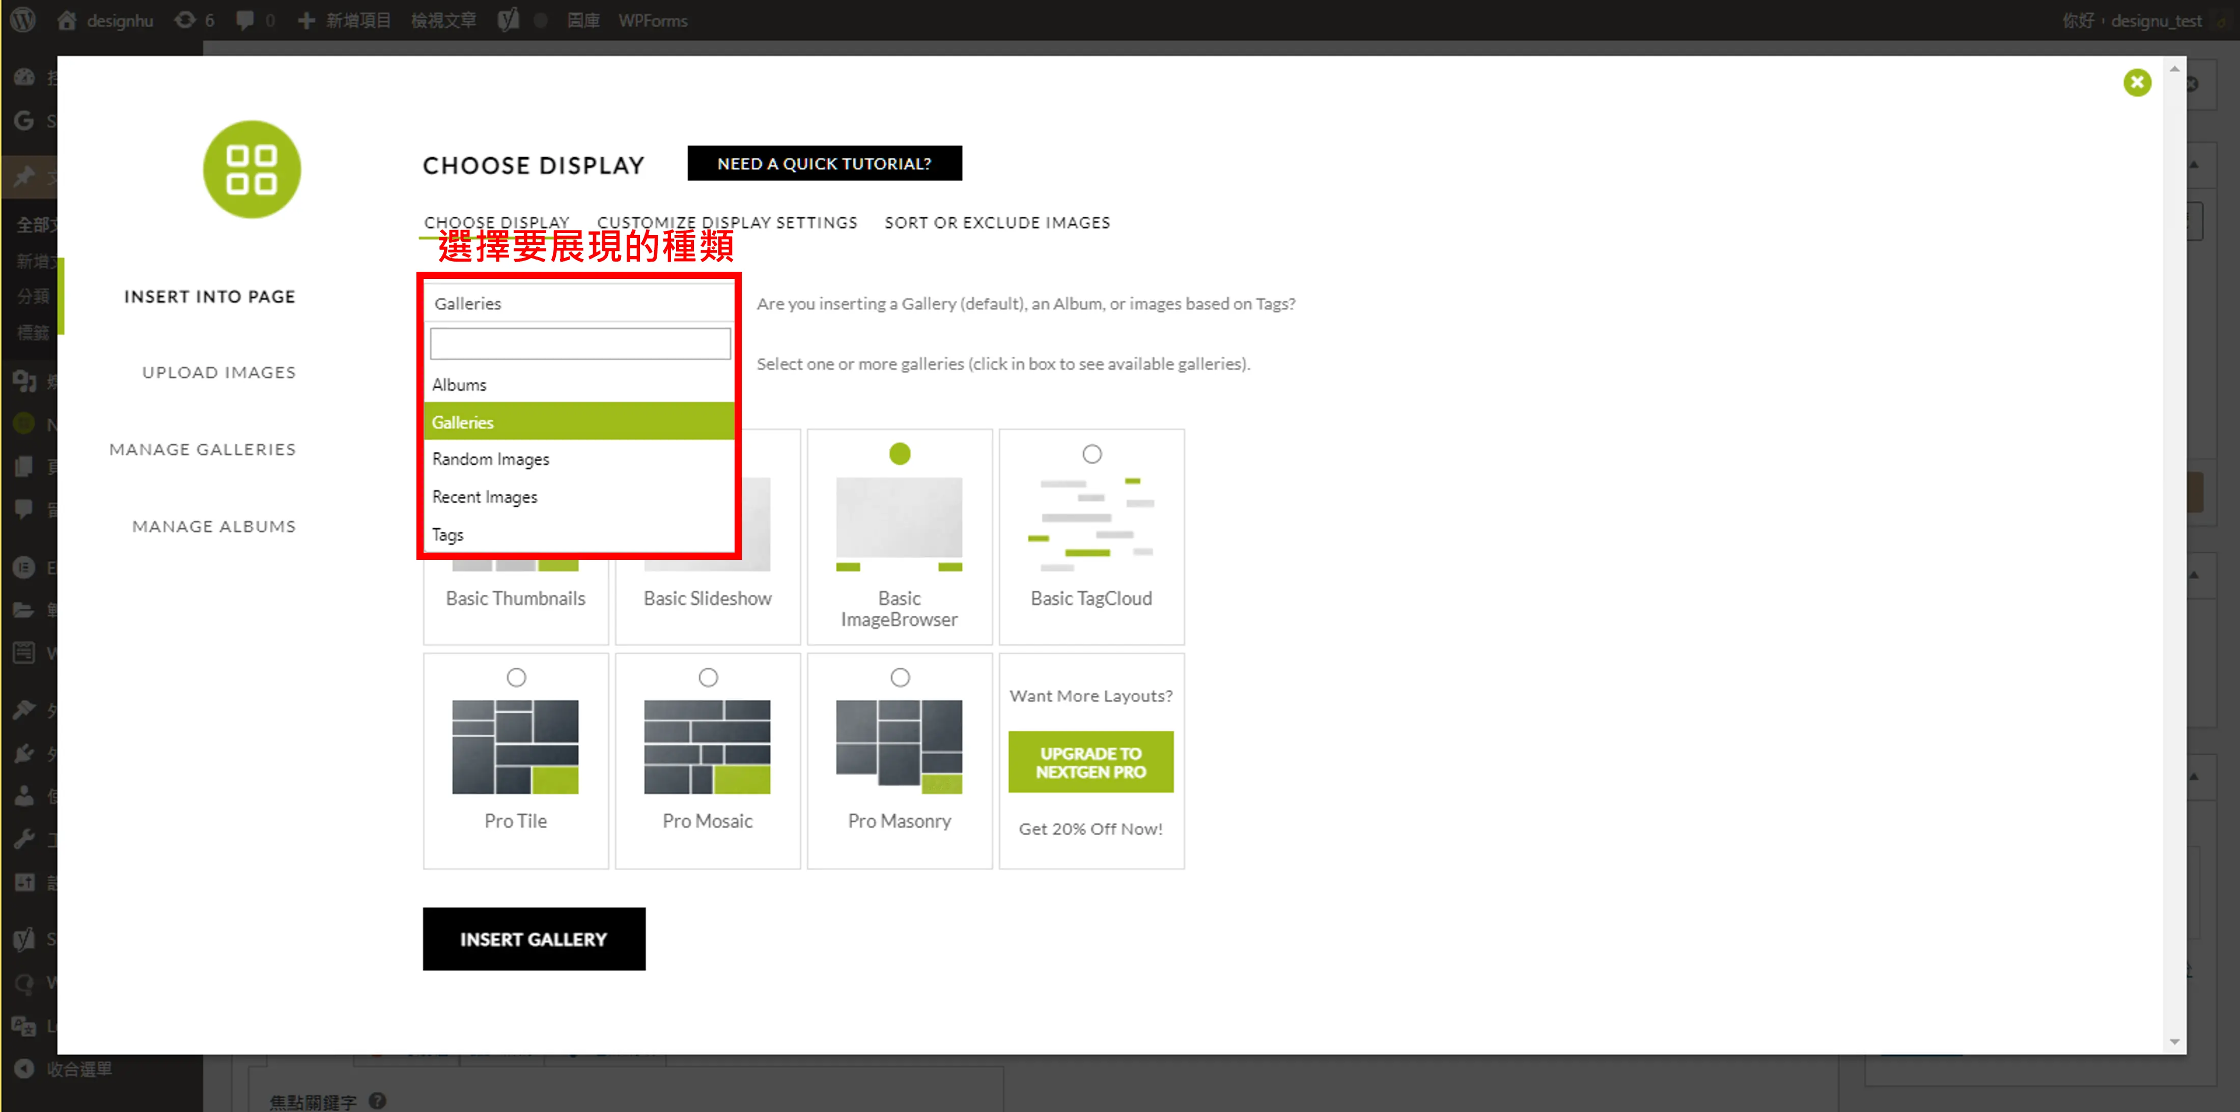Open the Appearance brush icon in sidebar
This screenshot has height=1112, width=2240.
point(24,710)
